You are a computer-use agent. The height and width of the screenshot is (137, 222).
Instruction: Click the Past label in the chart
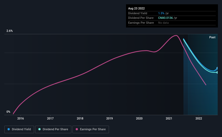(x=212, y=37)
